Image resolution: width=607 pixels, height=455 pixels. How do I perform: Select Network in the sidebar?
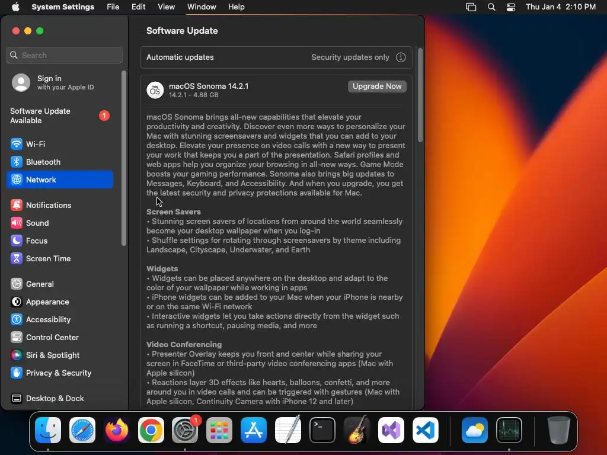tap(60, 180)
